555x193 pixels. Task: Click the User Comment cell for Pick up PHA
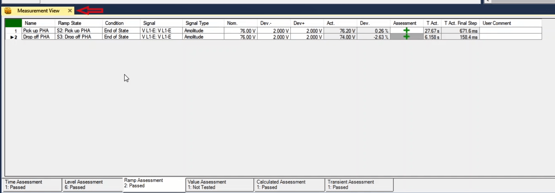511,30
